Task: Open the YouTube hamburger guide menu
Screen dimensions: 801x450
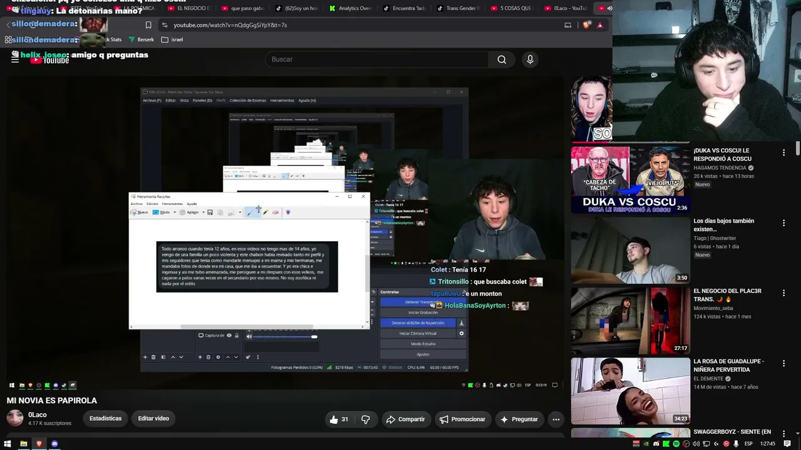Action: pos(15,59)
